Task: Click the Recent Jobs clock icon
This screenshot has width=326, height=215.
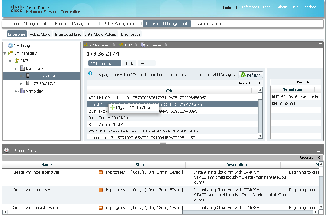Action: click(7, 150)
